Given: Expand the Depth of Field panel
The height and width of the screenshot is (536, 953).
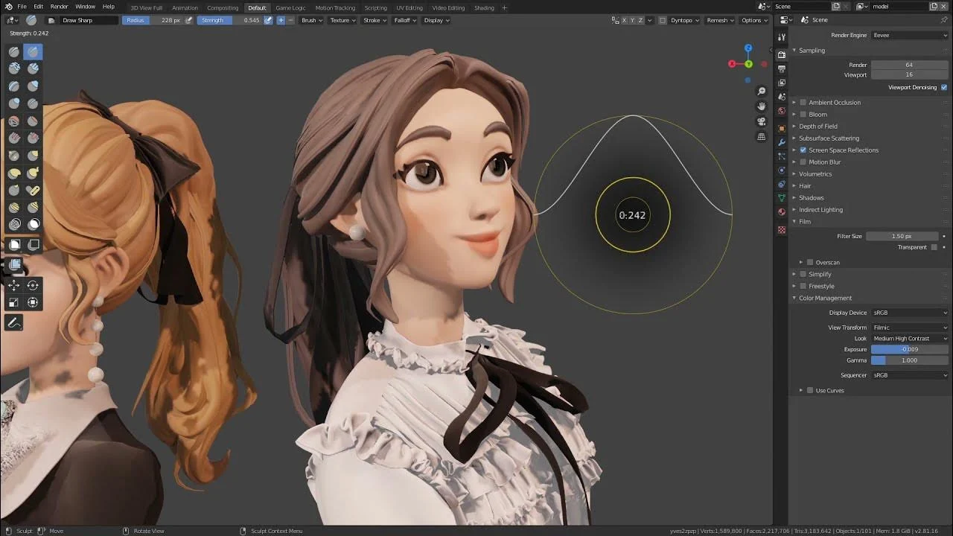Looking at the screenshot, I should click(818, 127).
